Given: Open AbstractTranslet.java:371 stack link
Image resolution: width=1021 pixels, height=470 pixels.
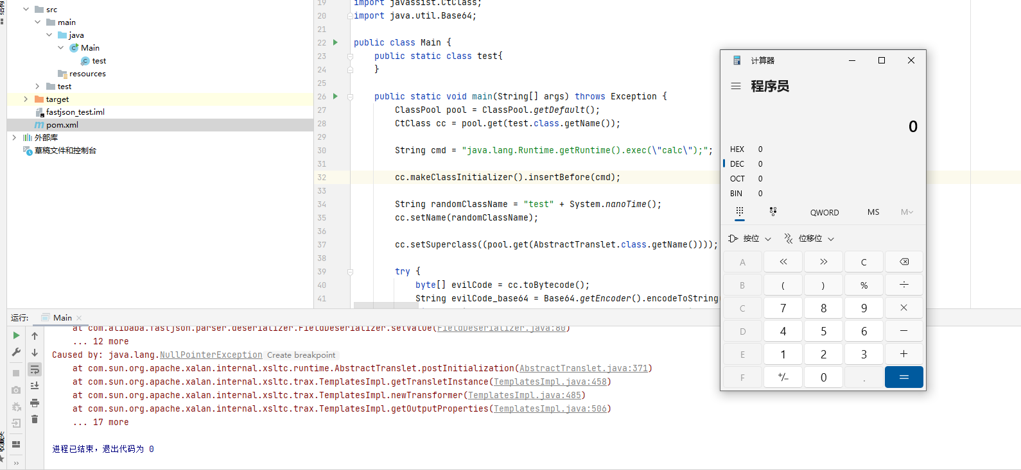Looking at the screenshot, I should pos(583,368).
